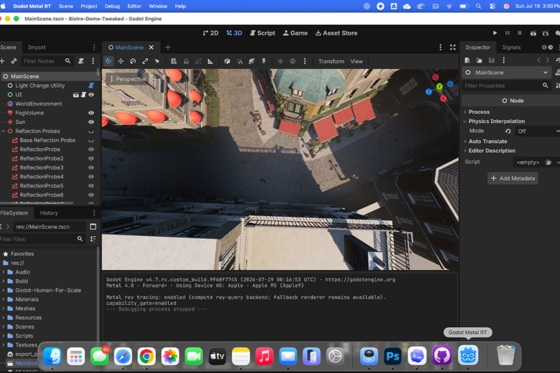Toggle visibility of FogVolume node

click(x=91, y=113)
